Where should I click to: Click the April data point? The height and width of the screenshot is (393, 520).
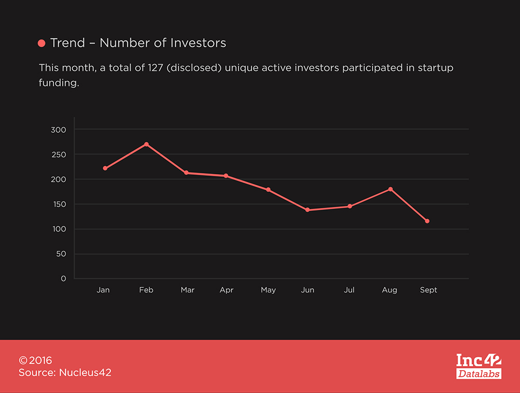click(x=226, y=176)
